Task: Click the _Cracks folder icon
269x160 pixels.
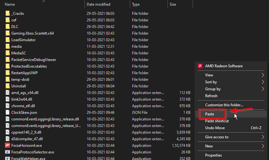Action: (x=8, y=14)
